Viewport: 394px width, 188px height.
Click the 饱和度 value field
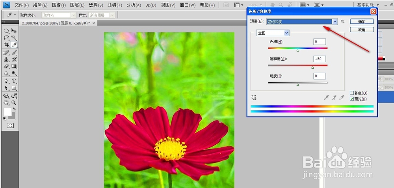(x=320, y=59)
